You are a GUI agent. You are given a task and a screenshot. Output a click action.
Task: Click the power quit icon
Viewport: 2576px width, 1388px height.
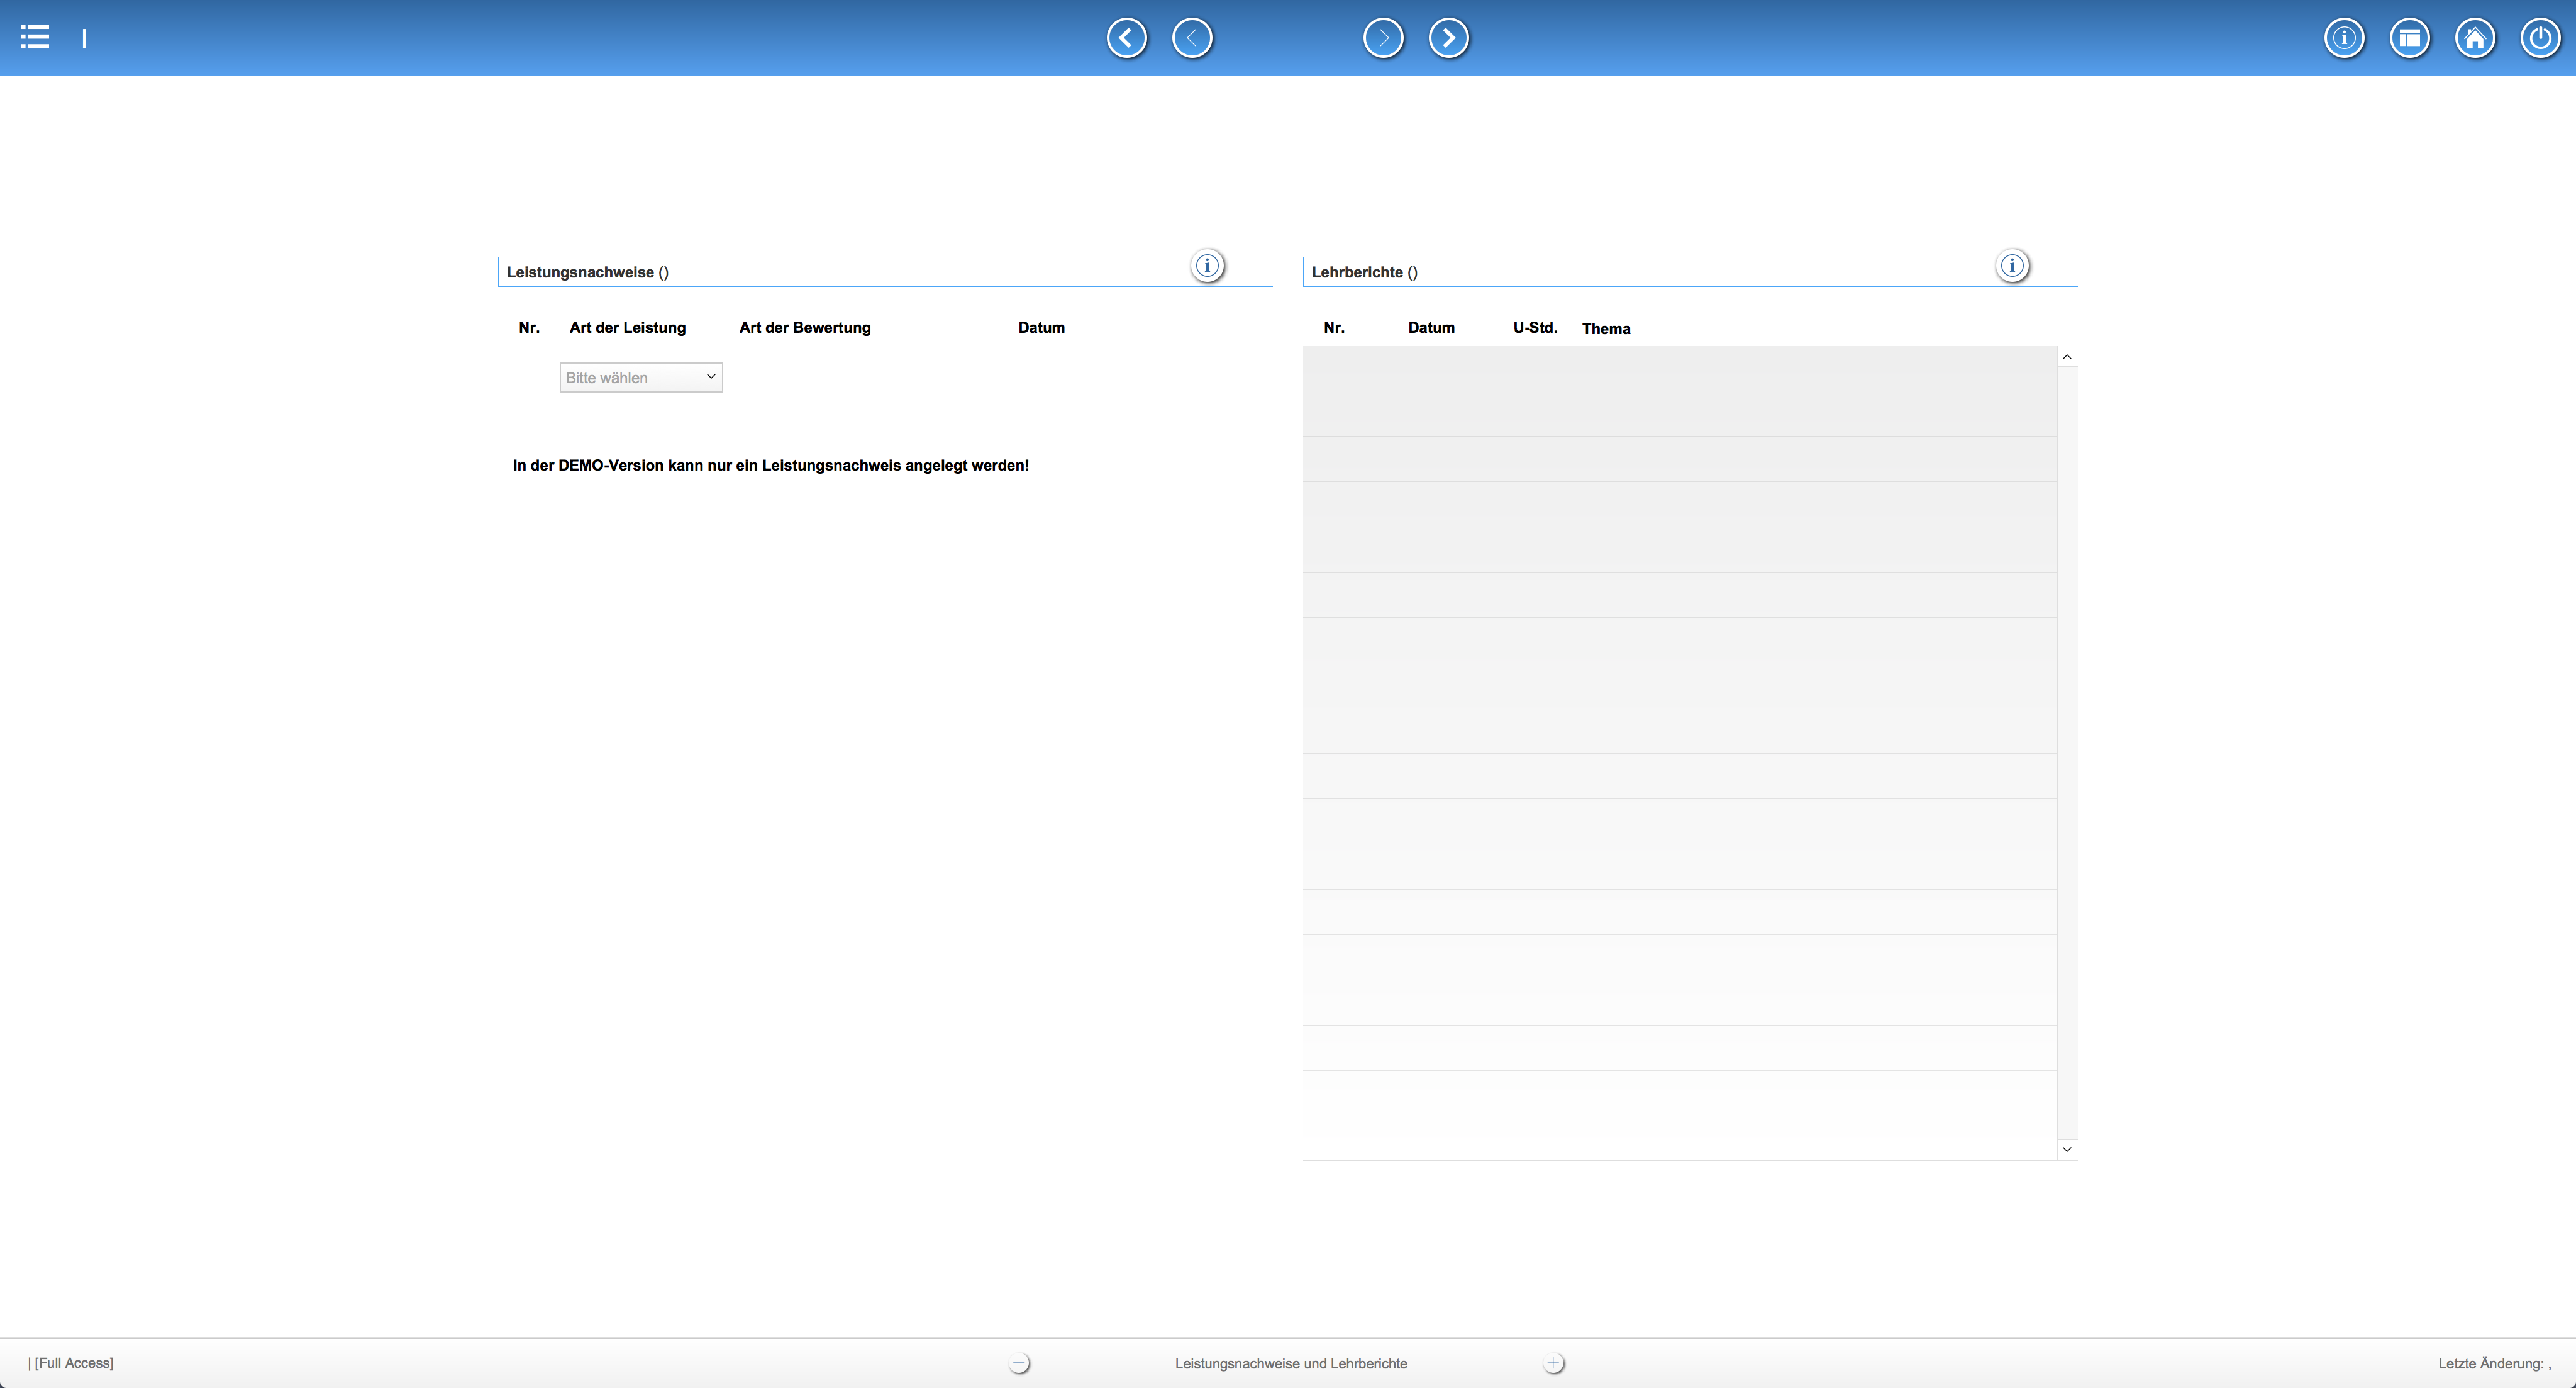2540,38
